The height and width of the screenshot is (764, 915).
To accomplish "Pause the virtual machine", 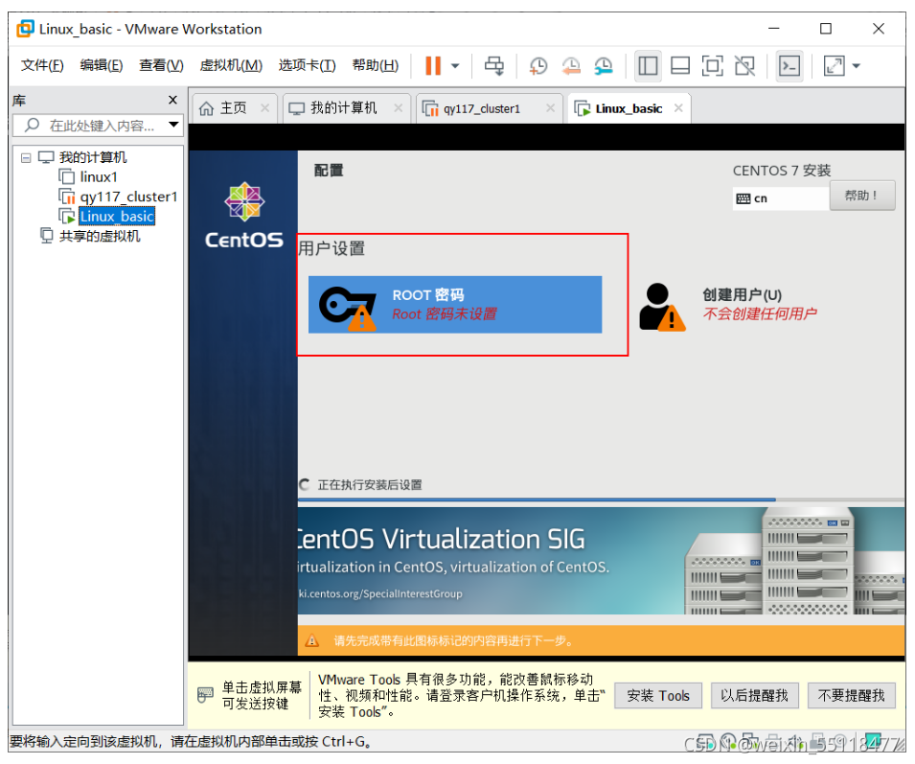I will pos(433,65).
